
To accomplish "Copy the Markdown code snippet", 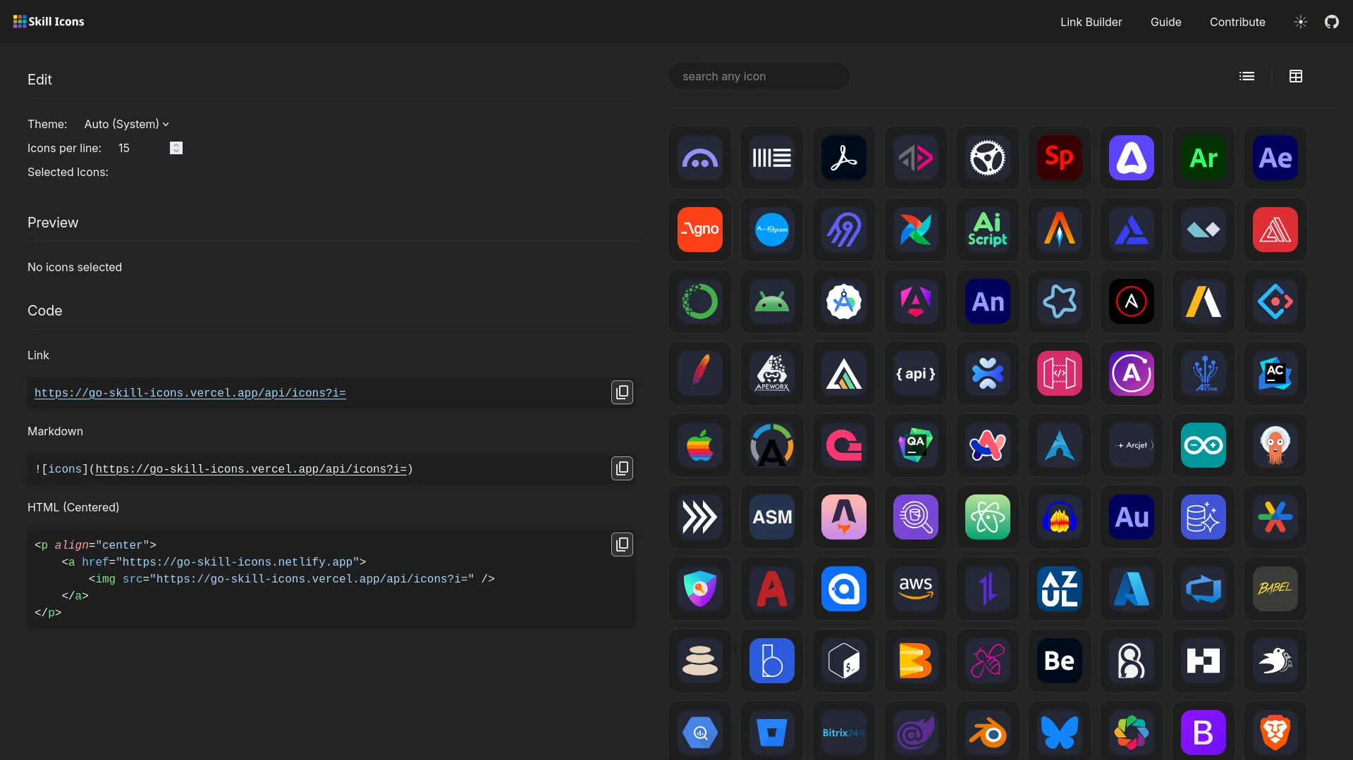I will coord(622,468).
